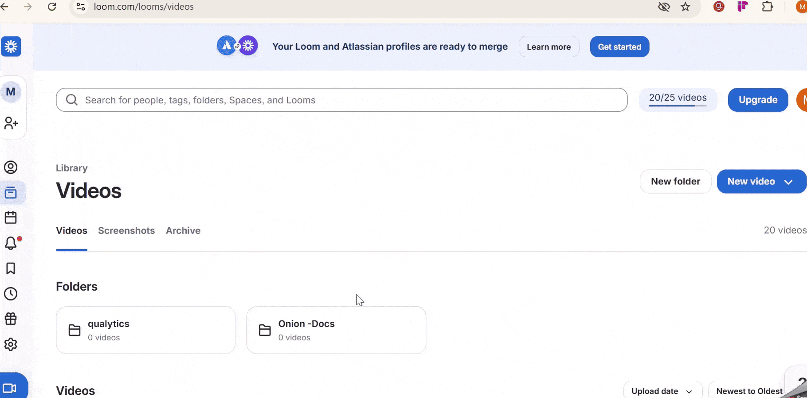
Task: Click the 20/25 videos usage indicator
Action: point(678,98)
